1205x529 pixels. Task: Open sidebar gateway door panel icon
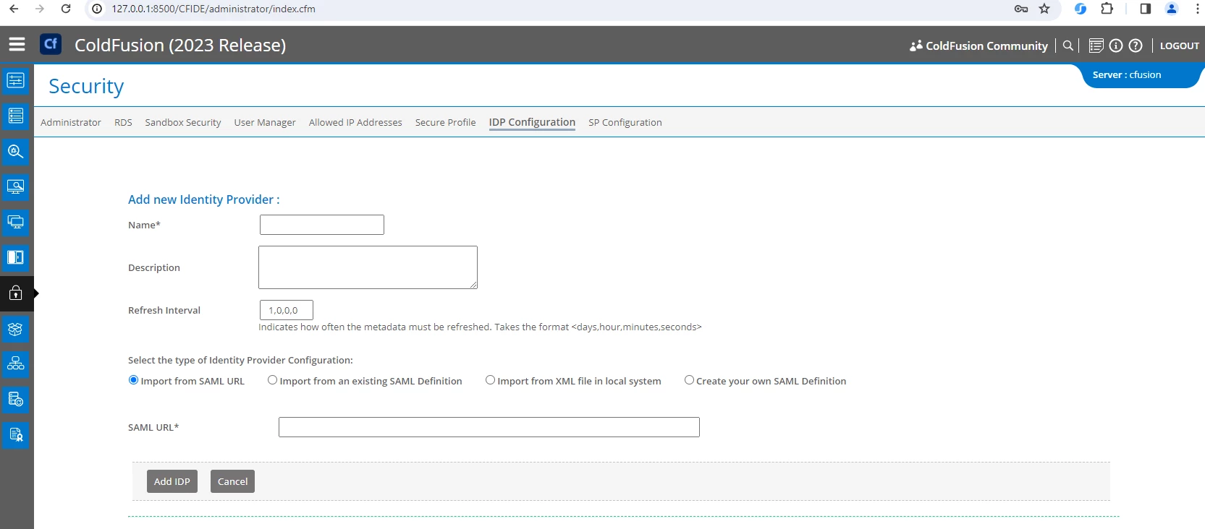tap(16, 257)
